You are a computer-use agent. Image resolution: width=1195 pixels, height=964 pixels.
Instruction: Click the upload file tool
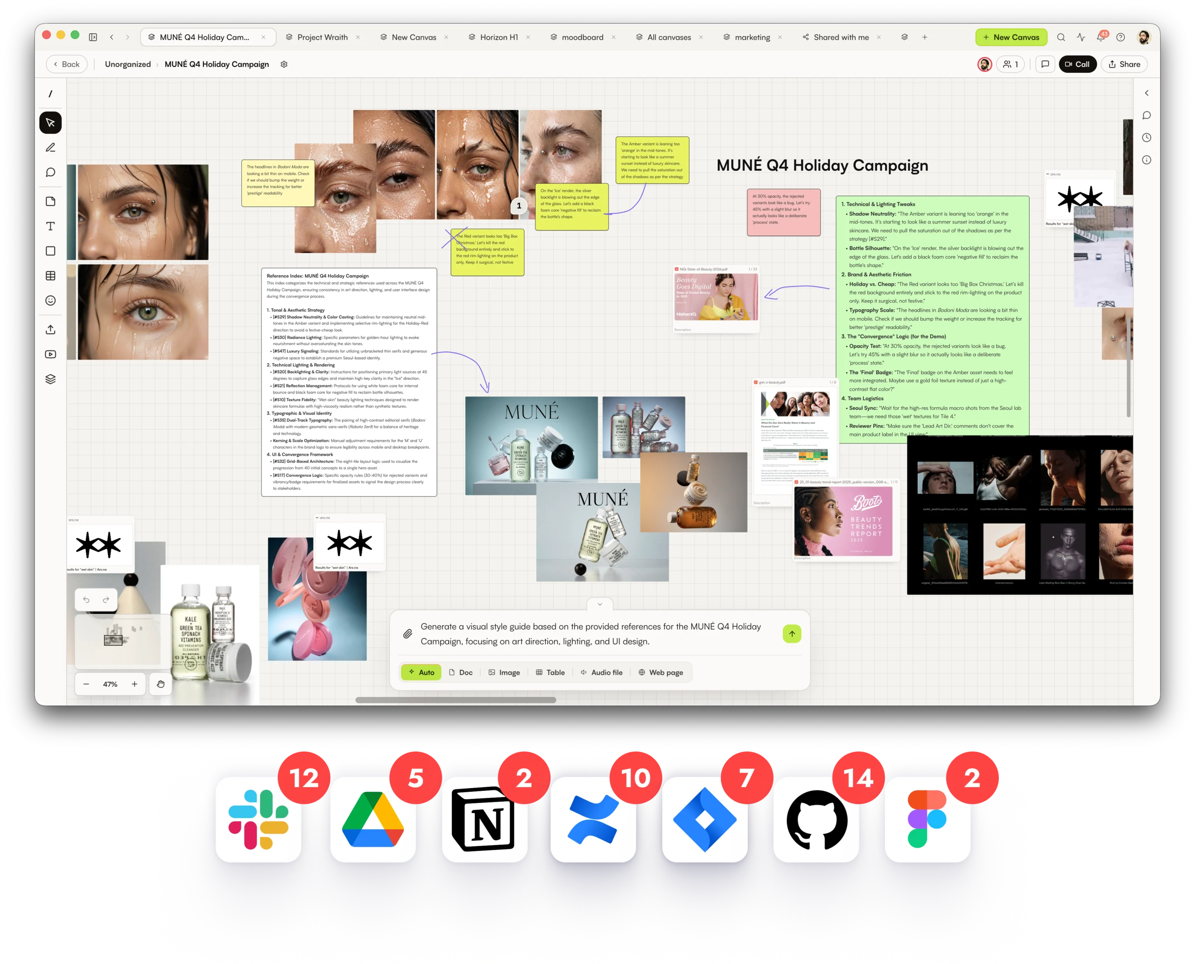click(50, 330)
